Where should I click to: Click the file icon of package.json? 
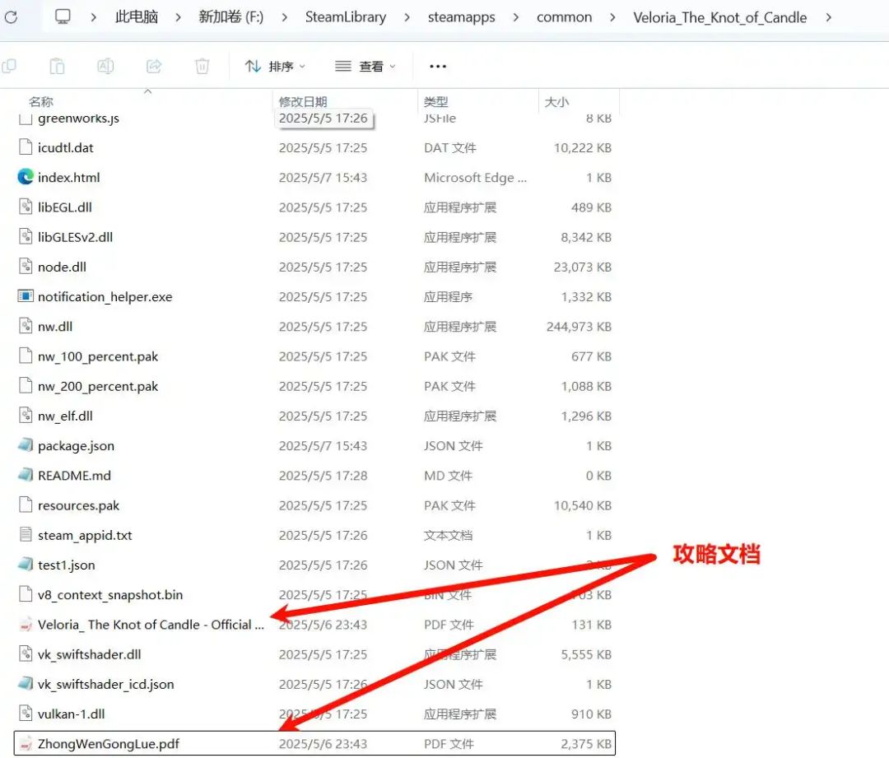click(x=26, y=445)
